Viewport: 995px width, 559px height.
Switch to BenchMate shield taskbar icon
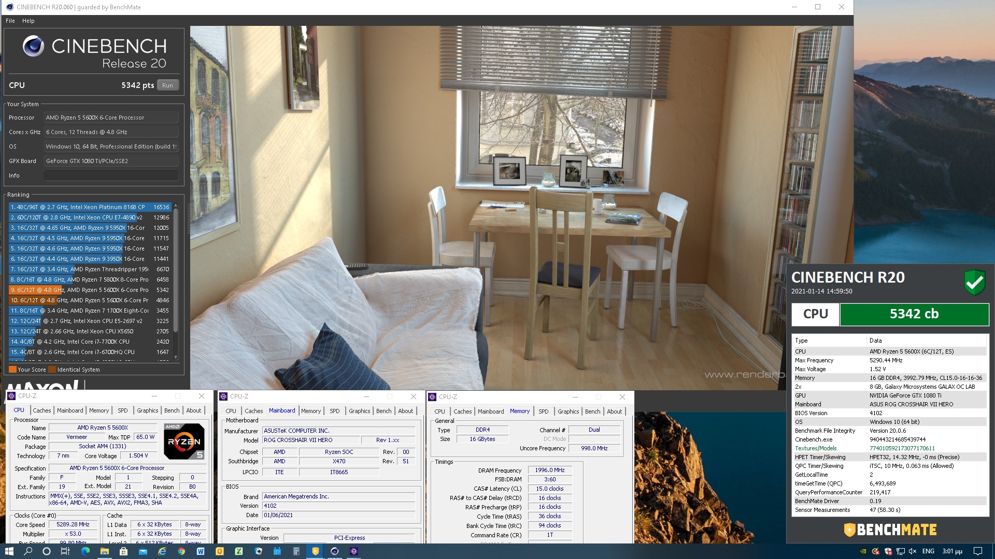point(315,551)
